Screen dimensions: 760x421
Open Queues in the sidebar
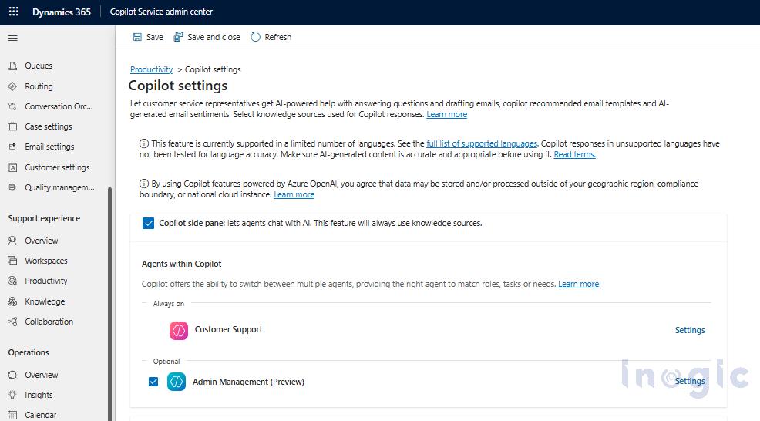pos(39,66)
